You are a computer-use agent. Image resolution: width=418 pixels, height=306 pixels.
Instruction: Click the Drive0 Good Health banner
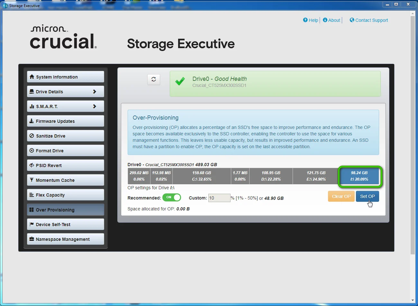[275, 84]
